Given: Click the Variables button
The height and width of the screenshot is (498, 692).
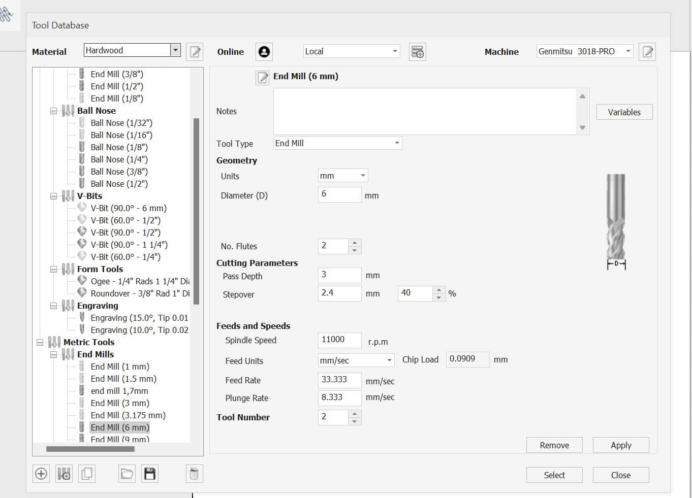Looking at the screenshot, I should [x=624, y=112].
